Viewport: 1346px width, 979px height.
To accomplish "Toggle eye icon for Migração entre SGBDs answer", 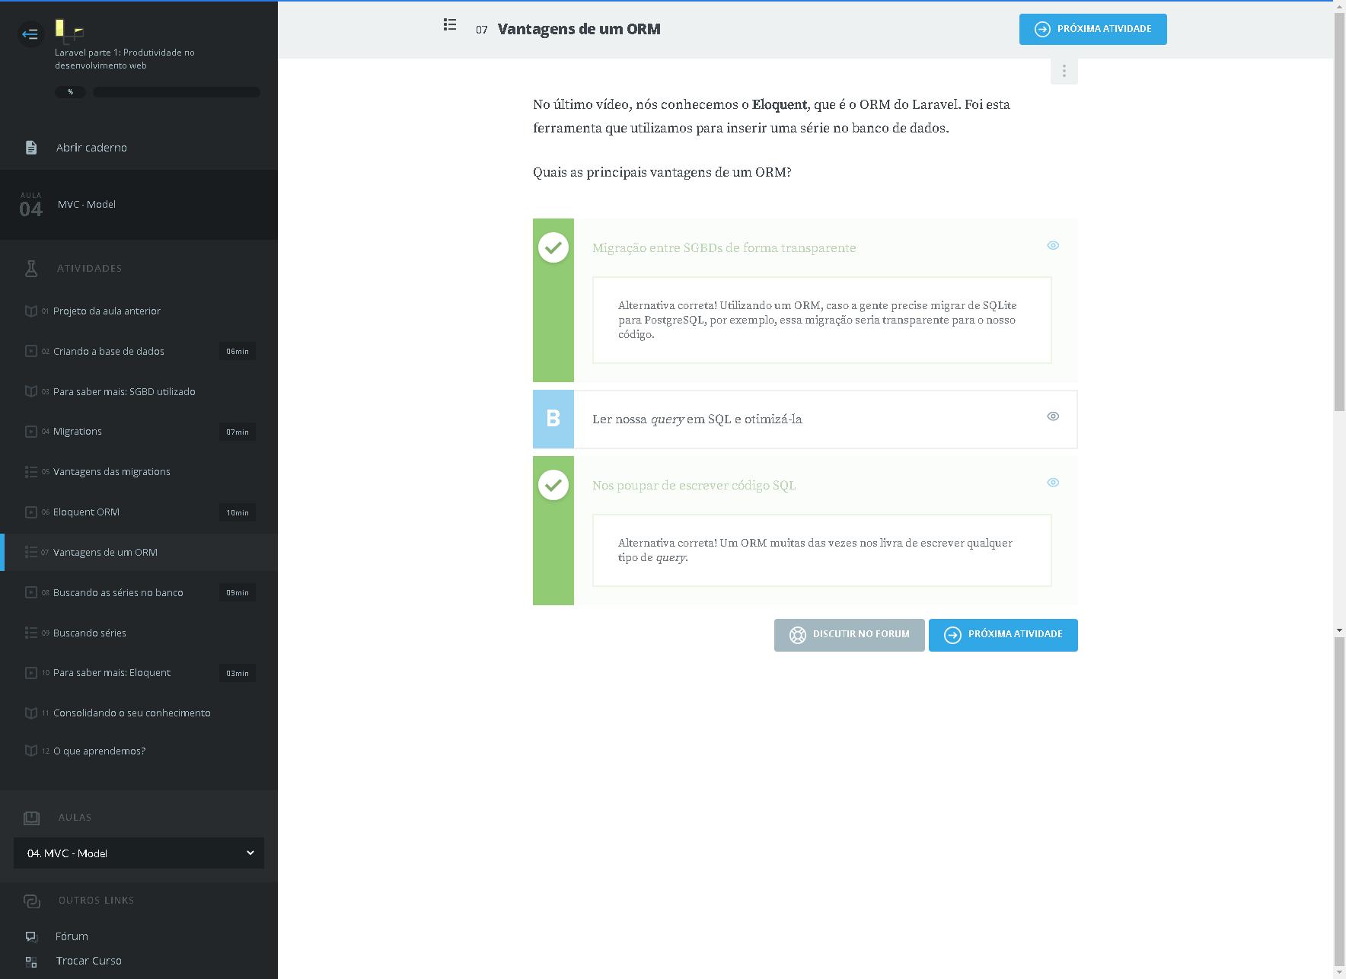I will click(x=1053, y=245).
